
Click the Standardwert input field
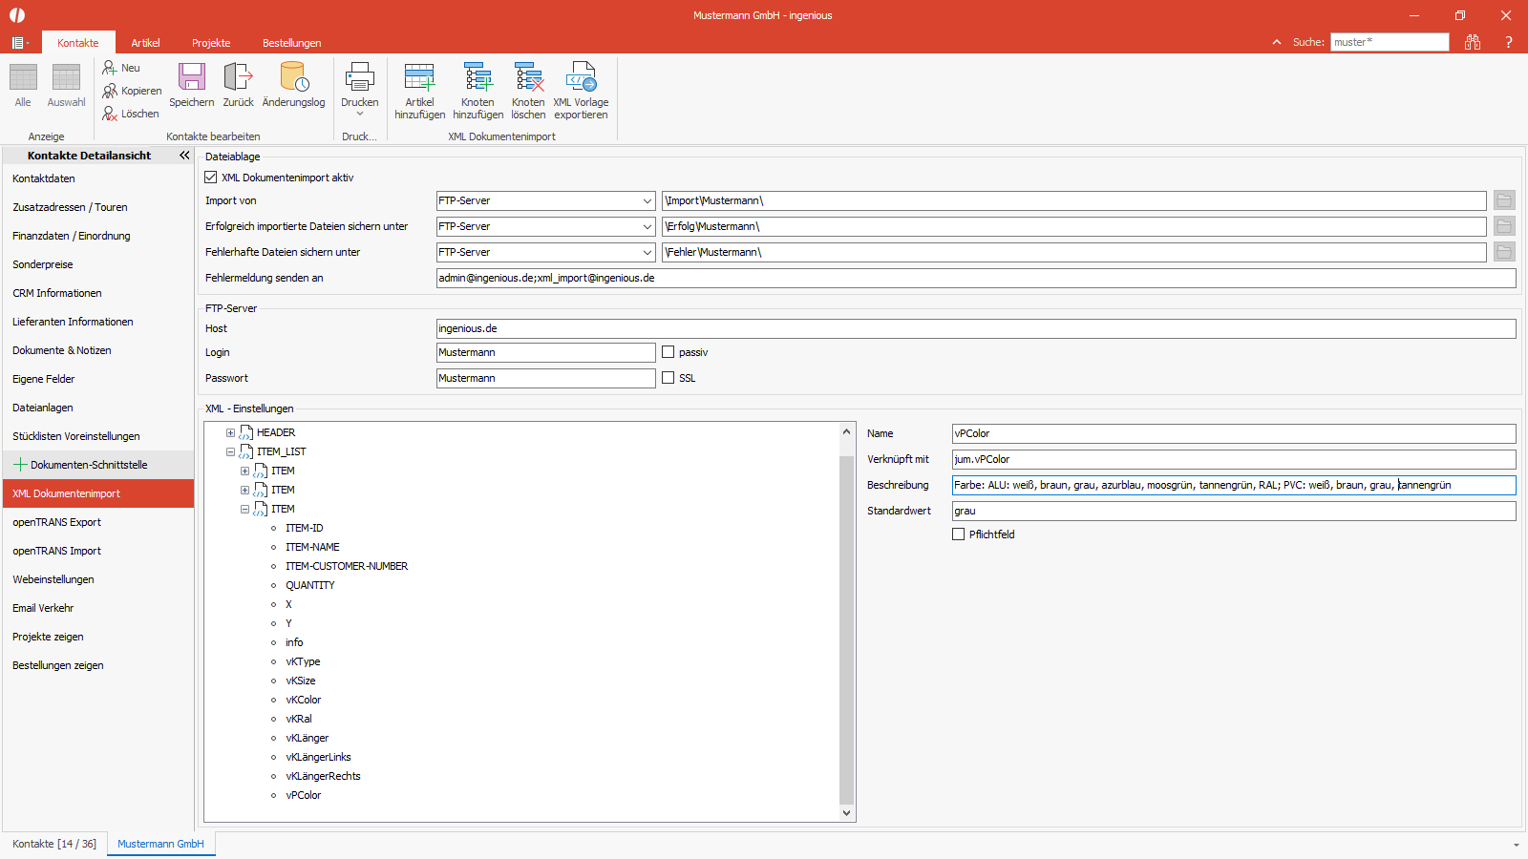(x=1234, y=511)
